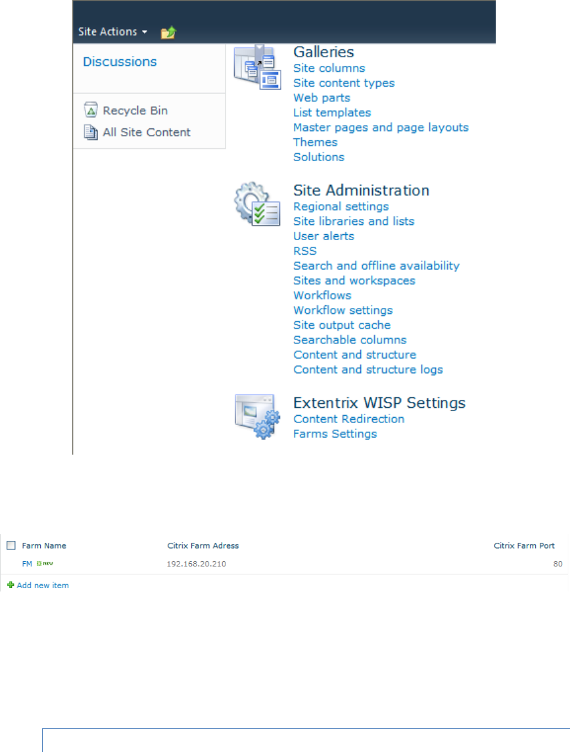Toggle the select-all checkbox beside Farm Name
Viewport: 570px width, 752px height.
[11, 545]
